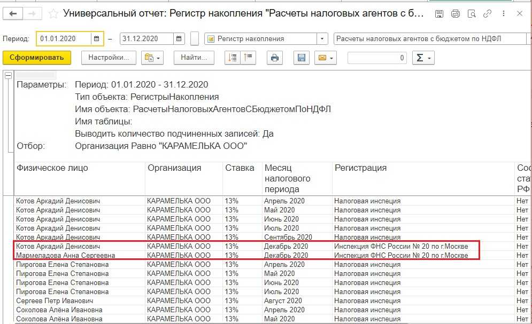532x324 pixels.
Task: Copy link with the chain icon
Action: coord(487,13)
